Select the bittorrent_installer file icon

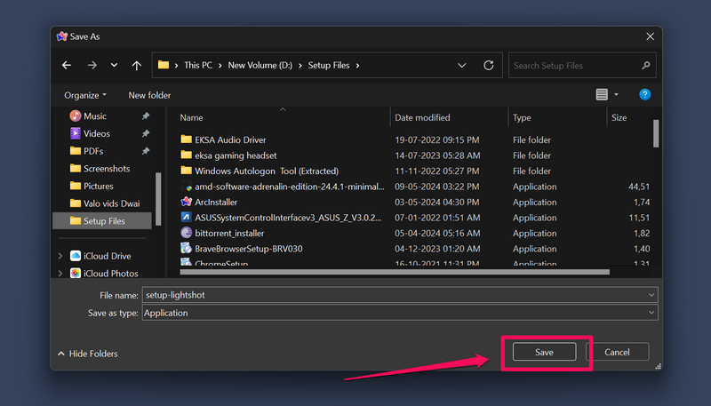pos(187,233)
